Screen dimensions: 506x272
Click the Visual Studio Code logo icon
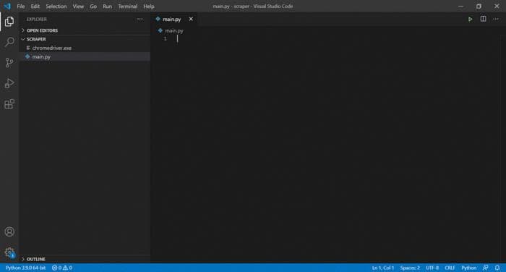point(7,6)
